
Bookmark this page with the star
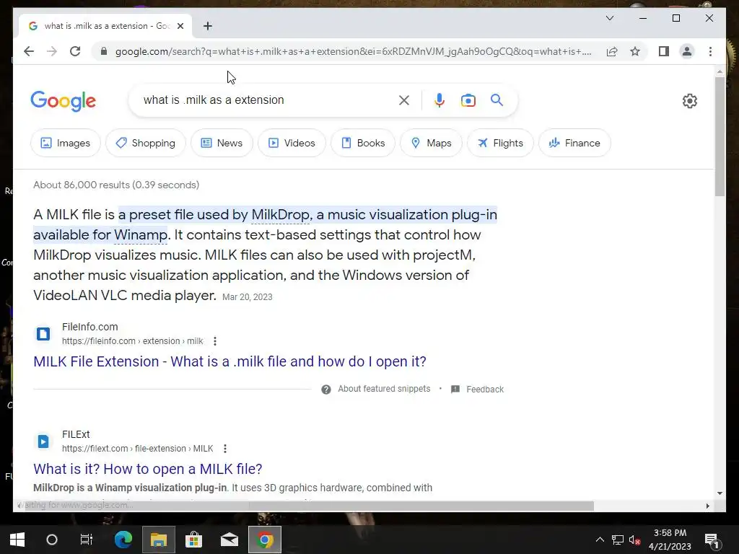635,51
